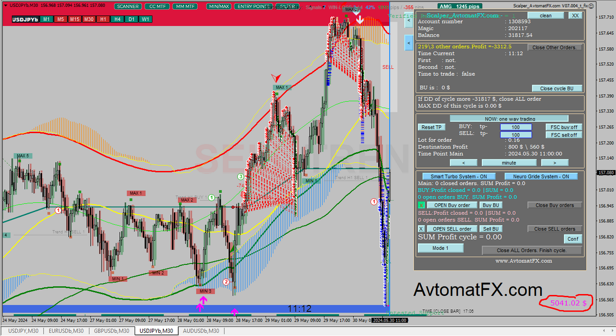Select the H4 timeframe
Image resolution: width=616 pixels, height=336 pixels.
click(x=117, y=19)
